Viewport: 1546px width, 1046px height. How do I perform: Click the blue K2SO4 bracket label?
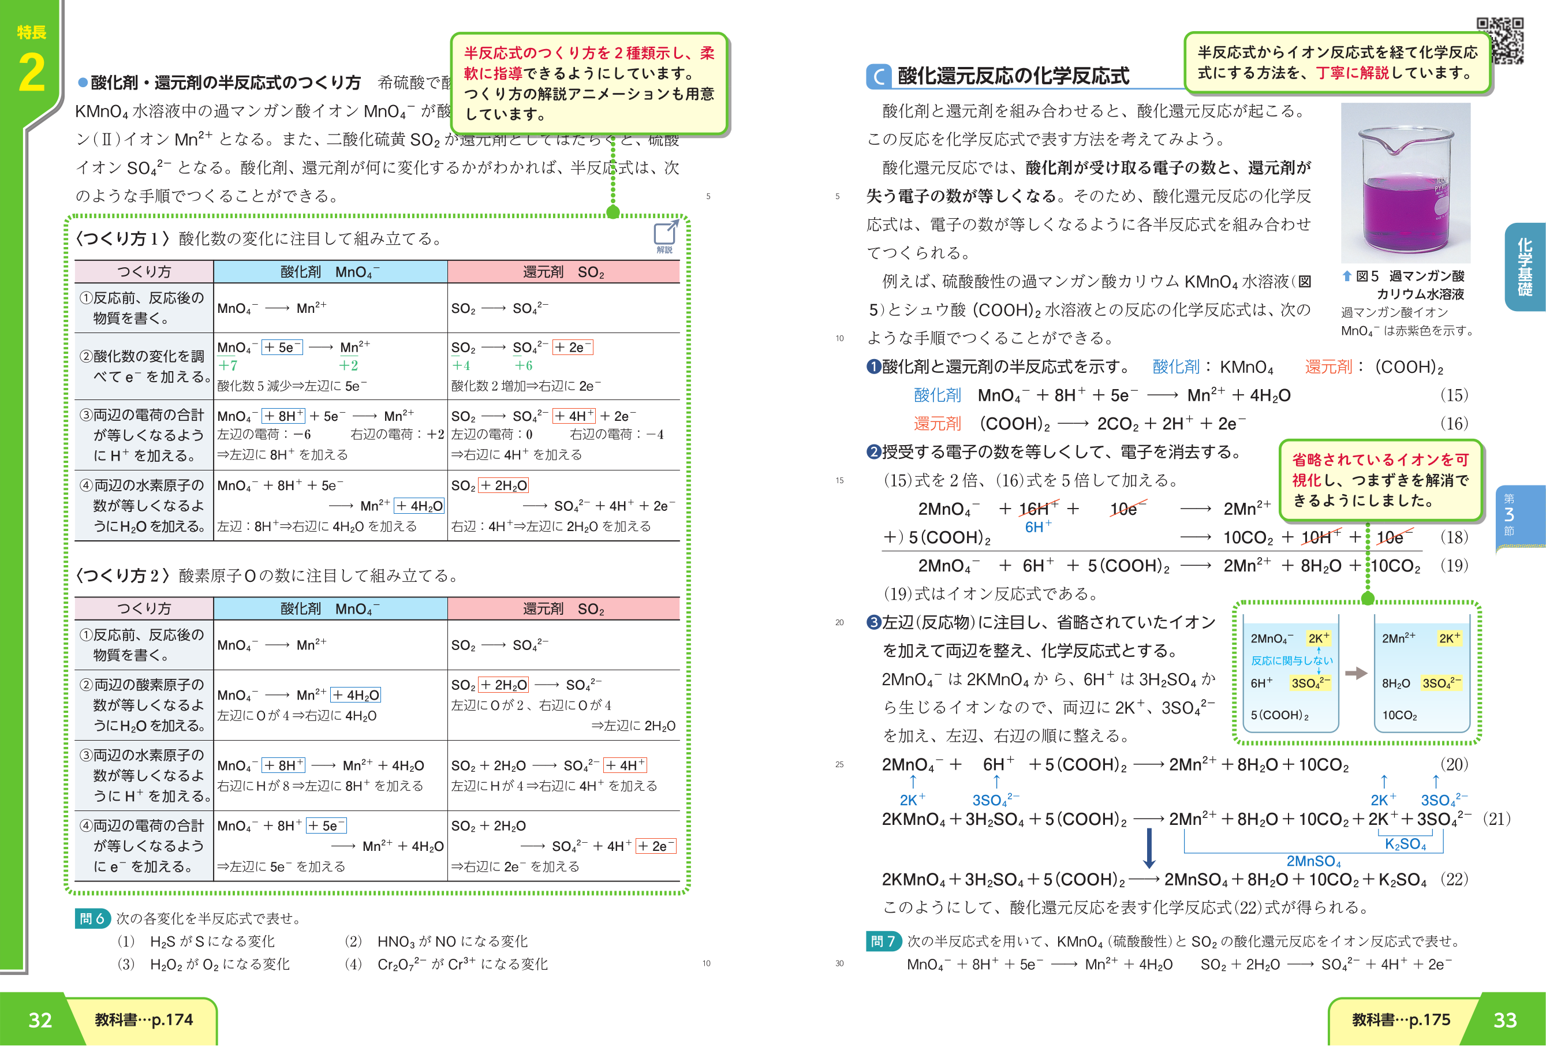click(1405, 844)
